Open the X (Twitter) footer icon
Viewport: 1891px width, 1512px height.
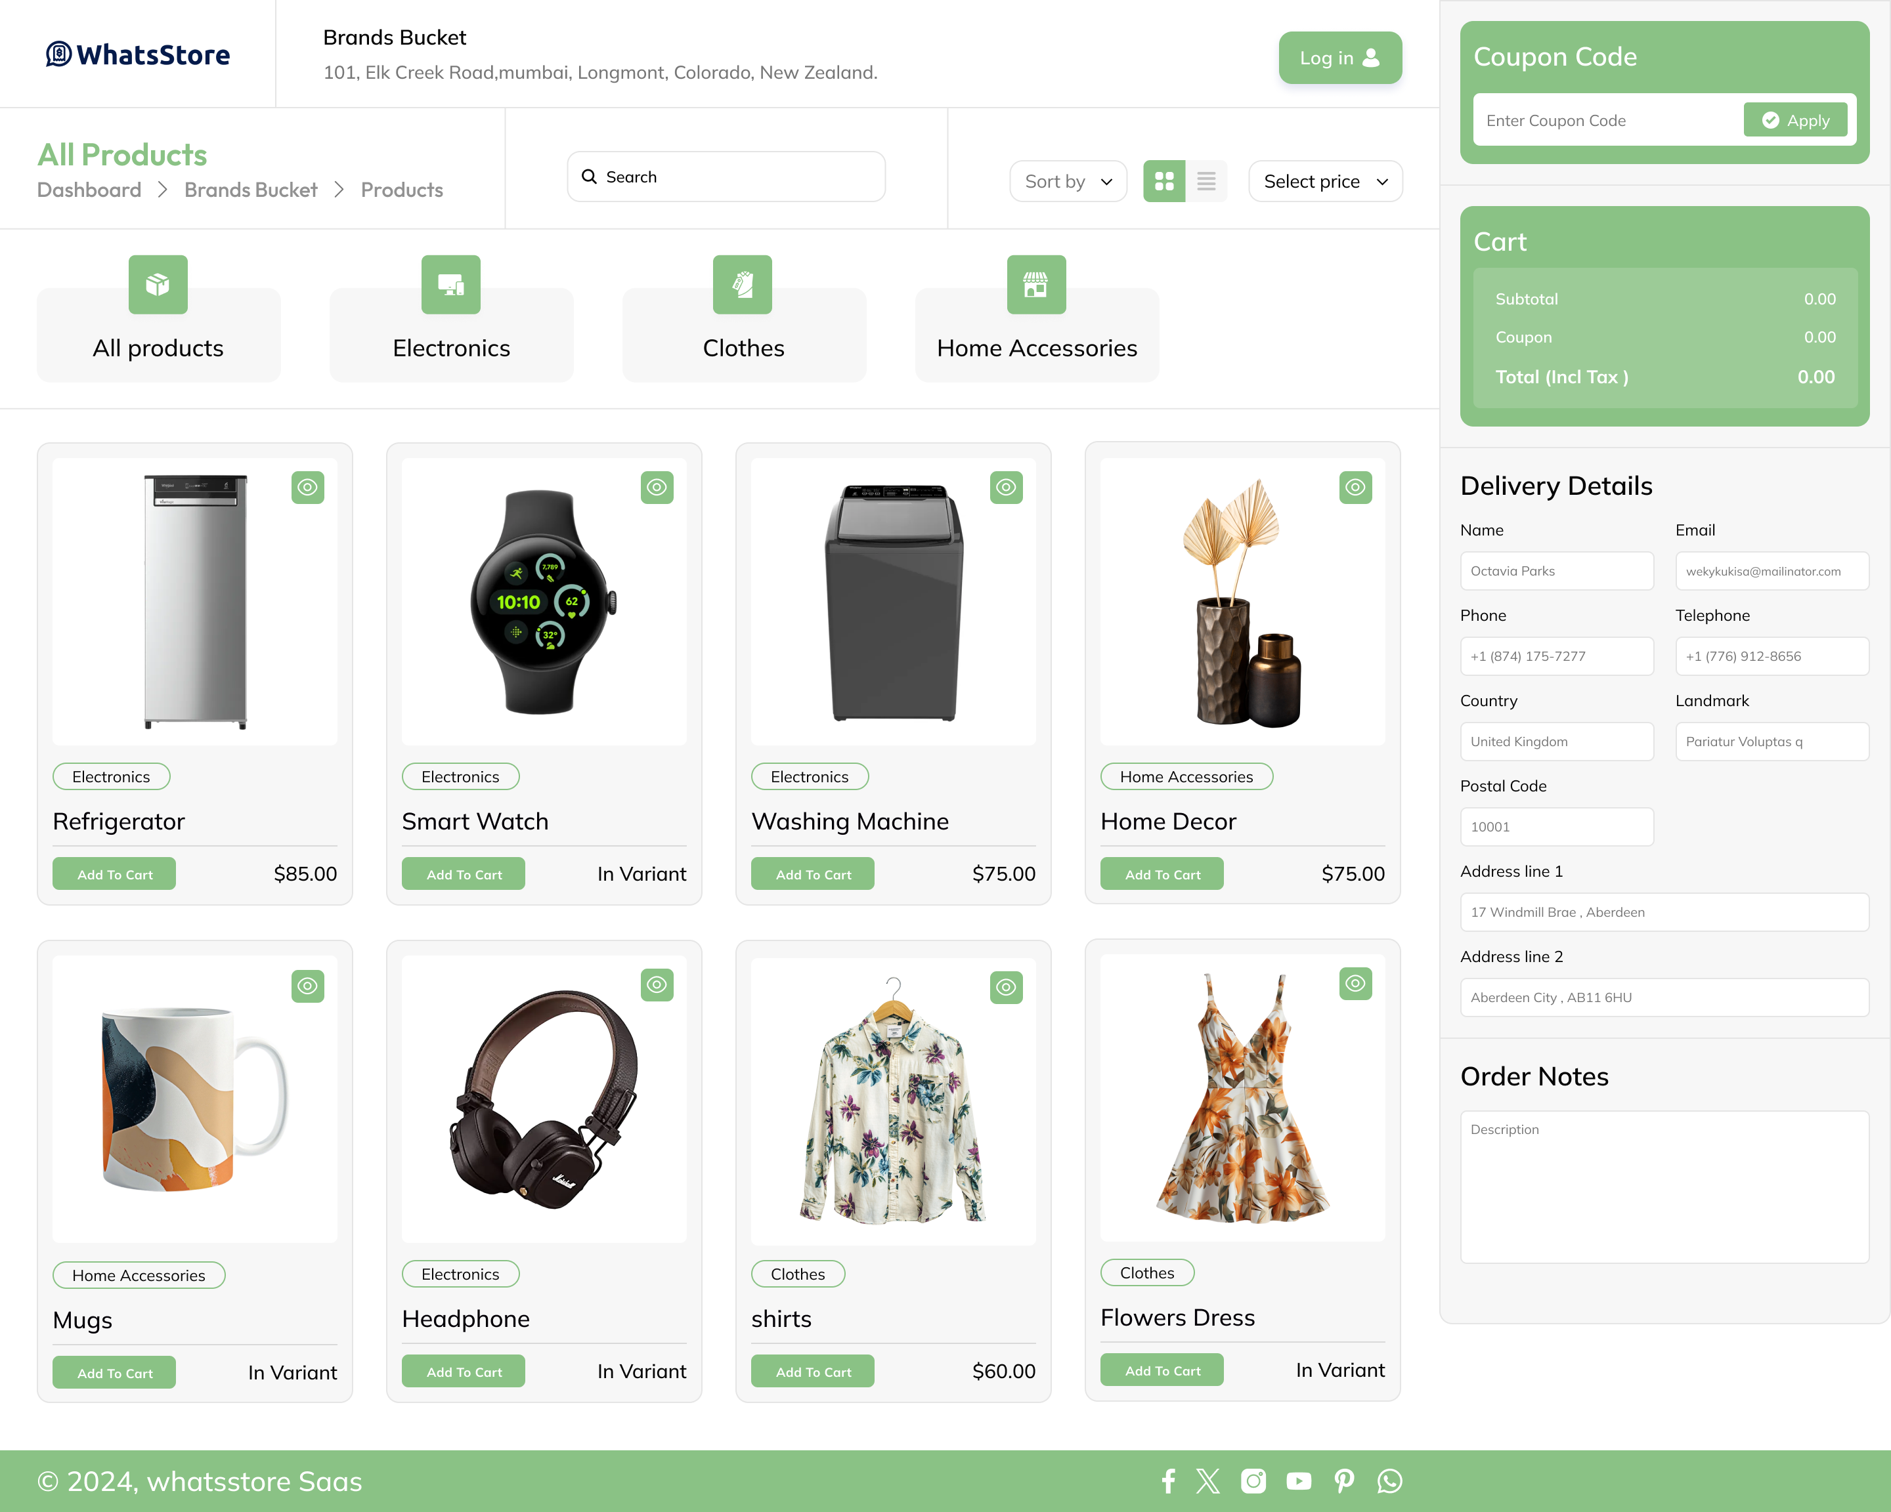tap(1207, 1481)
